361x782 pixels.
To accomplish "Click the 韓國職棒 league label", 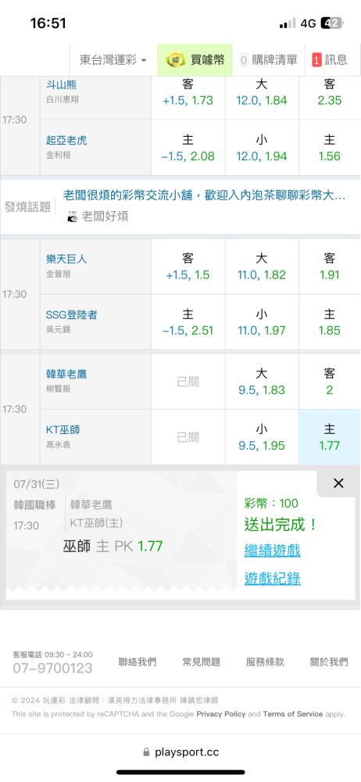I will tap(34, 504).
